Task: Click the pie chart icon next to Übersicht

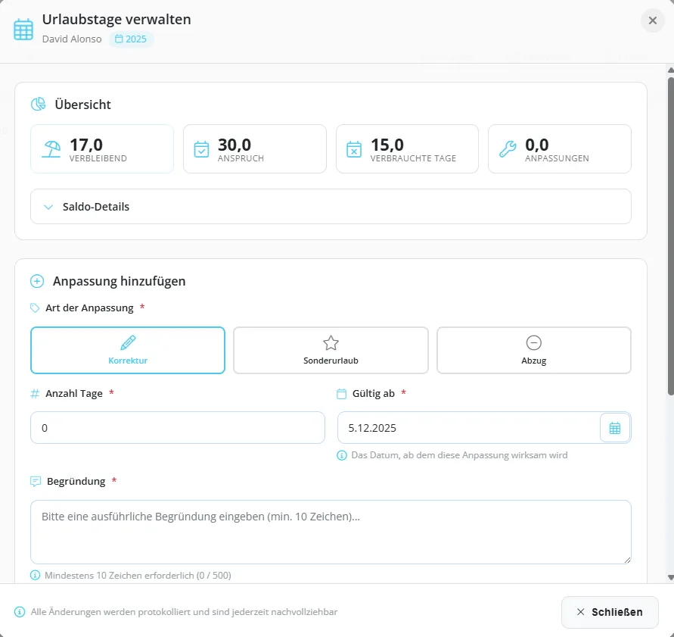Action: coord(38,105)
